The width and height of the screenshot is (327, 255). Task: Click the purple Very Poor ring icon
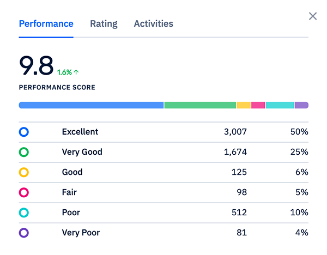click(x=23, y=233)
